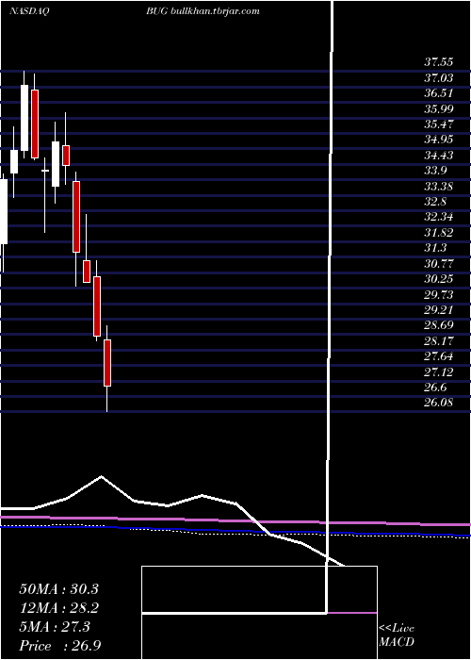The image size is (471, 660).
Task: Click the 27.64 price axis label
Action: pos(439,356)
